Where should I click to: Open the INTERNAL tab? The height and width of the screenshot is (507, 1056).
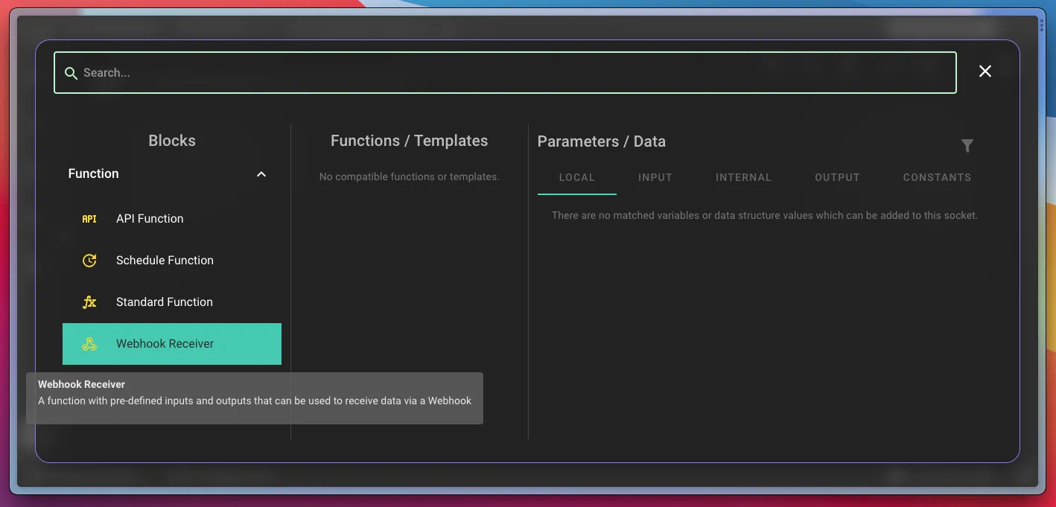pos(743,177)
